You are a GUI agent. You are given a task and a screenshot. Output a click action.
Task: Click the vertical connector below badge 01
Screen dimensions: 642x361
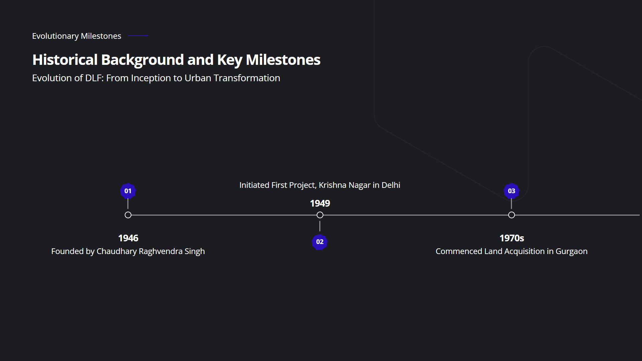pos(128,204)
